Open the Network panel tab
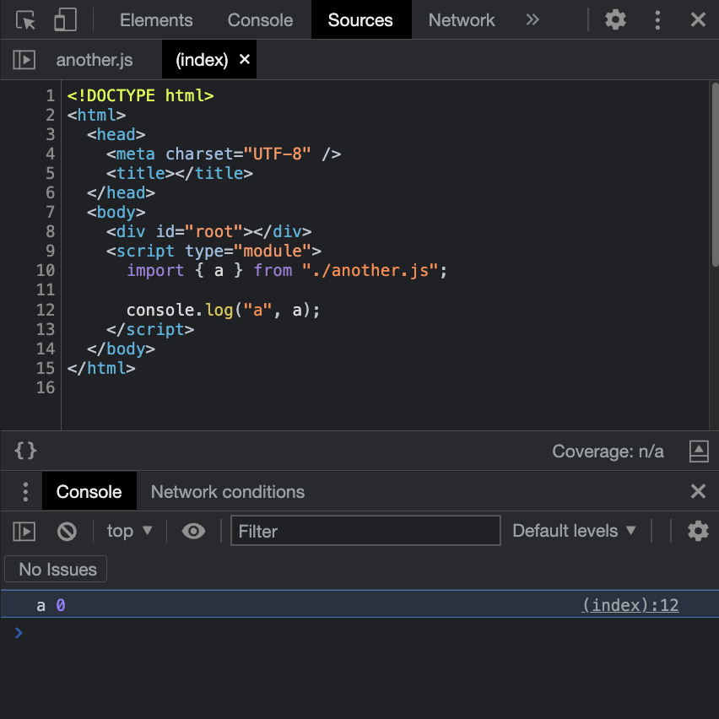Screen dimensions: 719x719 (462, 20)
